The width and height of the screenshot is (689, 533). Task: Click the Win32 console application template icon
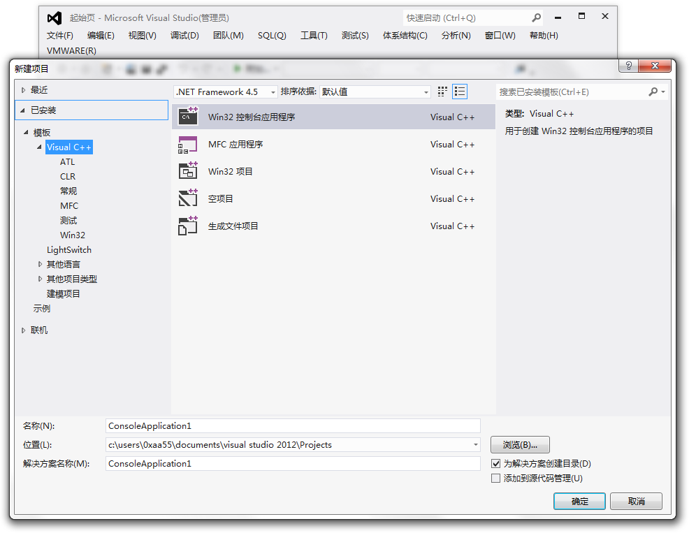(188, 117)
